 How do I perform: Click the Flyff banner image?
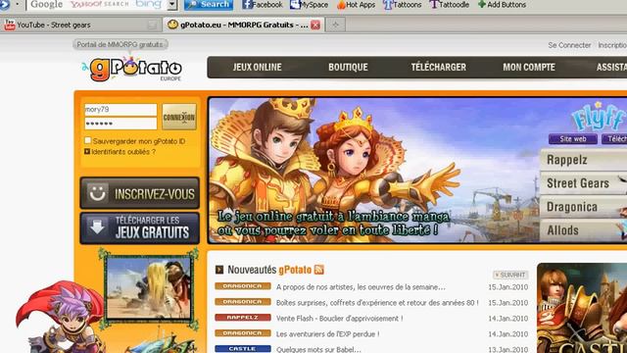pyautogui.click(x=374, y=170)
